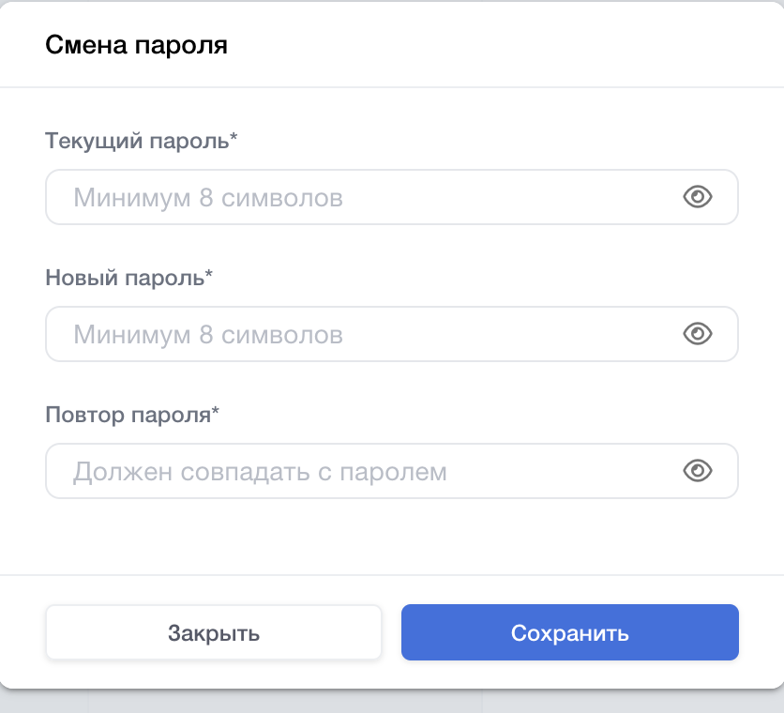
Task: Click the Повтор пароля label text
Action: click(128, 416)
